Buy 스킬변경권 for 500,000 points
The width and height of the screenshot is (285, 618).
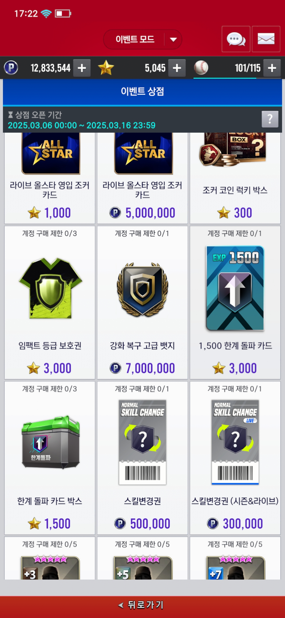pos(142,458)
